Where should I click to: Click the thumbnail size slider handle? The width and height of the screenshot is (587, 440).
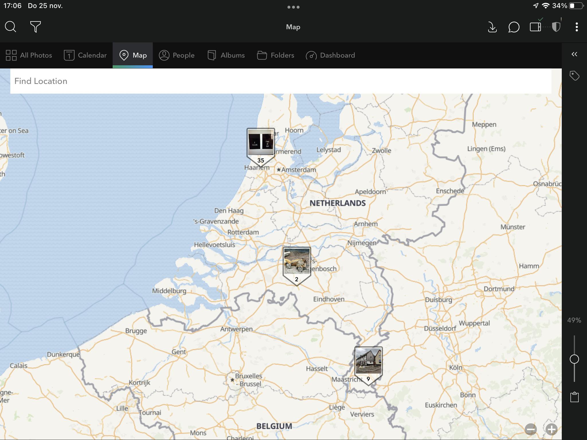(574, 359)
